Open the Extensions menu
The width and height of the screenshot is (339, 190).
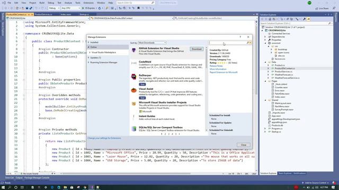coord(88,3)
